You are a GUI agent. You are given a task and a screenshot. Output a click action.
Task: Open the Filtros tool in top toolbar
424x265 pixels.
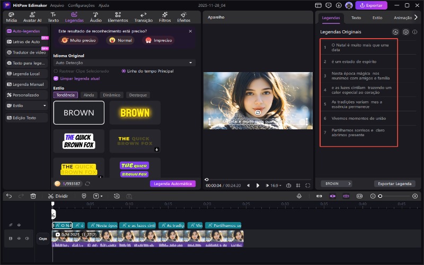click(x=165, y=17)
